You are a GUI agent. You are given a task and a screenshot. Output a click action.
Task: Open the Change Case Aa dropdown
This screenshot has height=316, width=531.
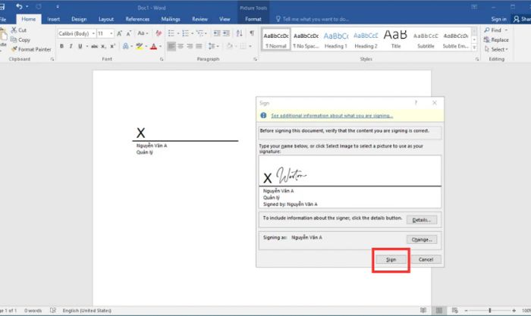click(x=143, y=33)
